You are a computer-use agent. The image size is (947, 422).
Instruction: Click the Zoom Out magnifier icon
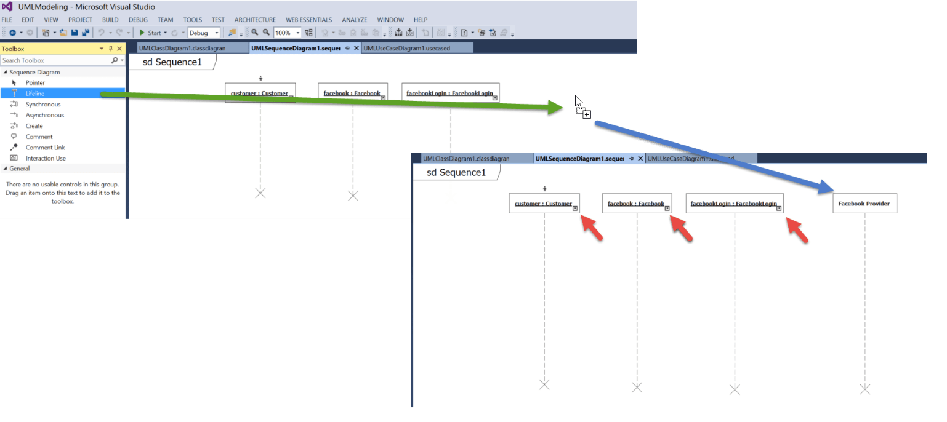coord(266,33)
